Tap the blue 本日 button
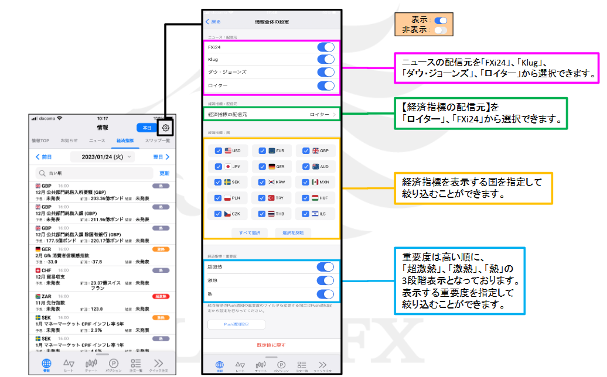The image size is (607, 377). pos(146,128)
